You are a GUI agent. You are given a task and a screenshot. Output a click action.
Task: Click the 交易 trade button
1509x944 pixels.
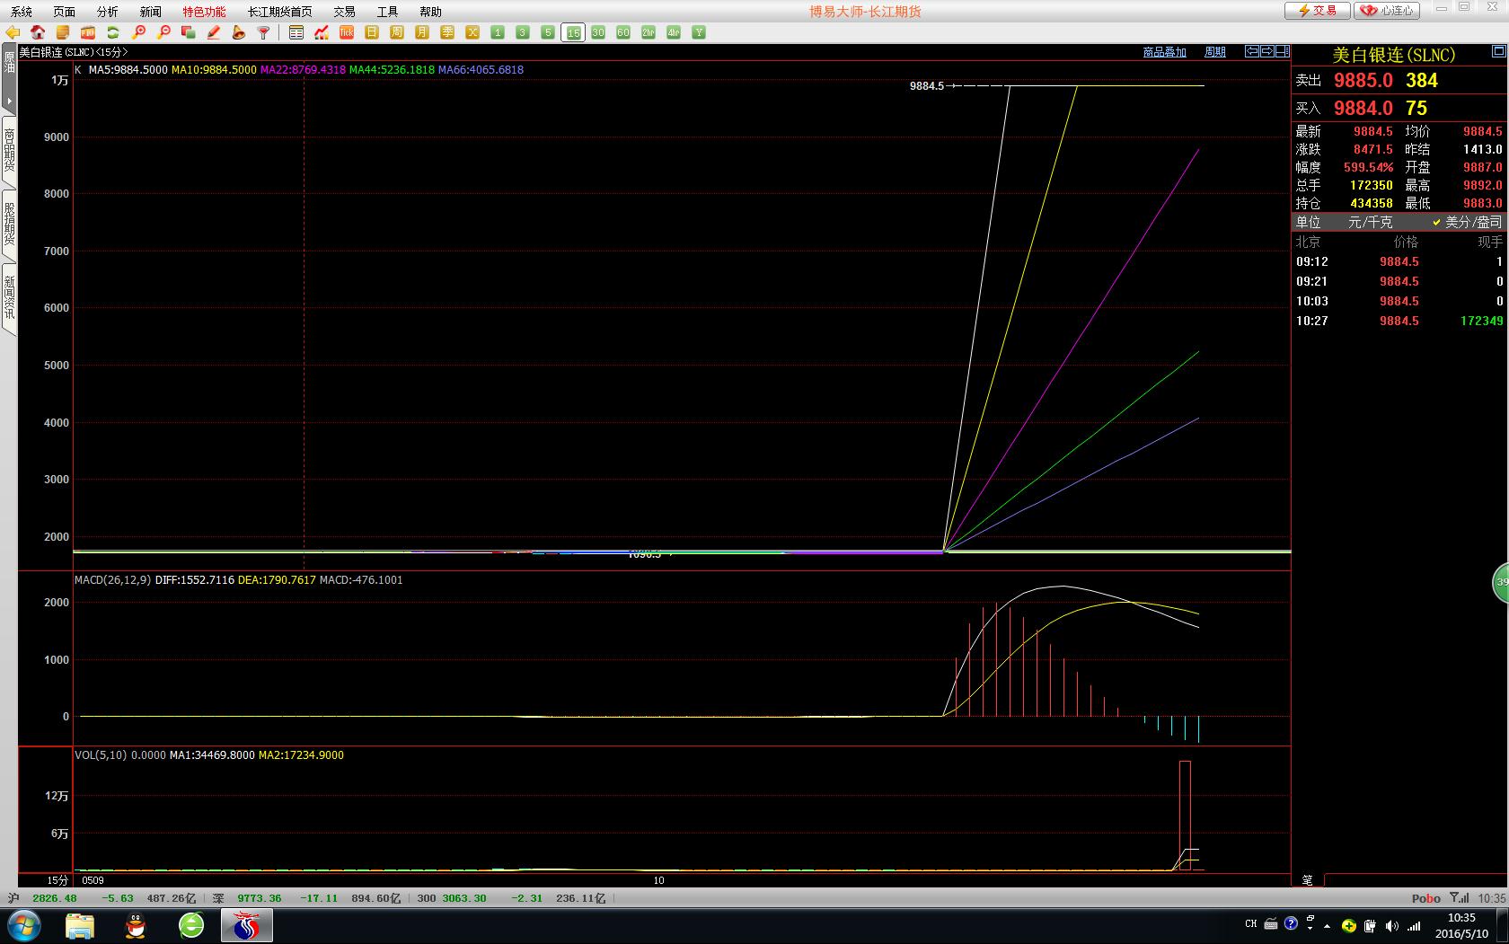(x=1317, y=11)
